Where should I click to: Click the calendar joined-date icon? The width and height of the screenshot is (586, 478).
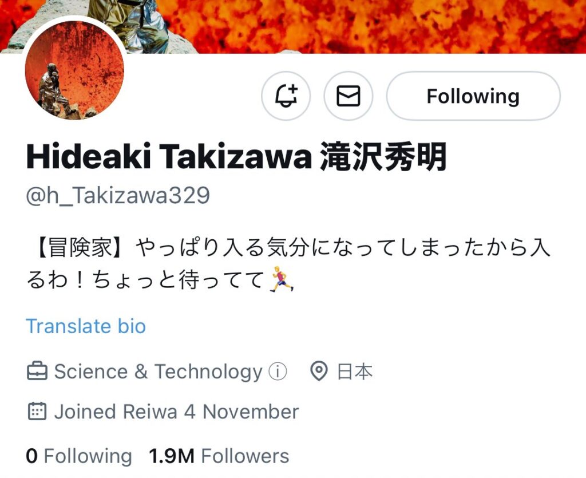click(37, 412)
